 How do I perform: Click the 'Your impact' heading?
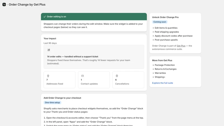50,39
